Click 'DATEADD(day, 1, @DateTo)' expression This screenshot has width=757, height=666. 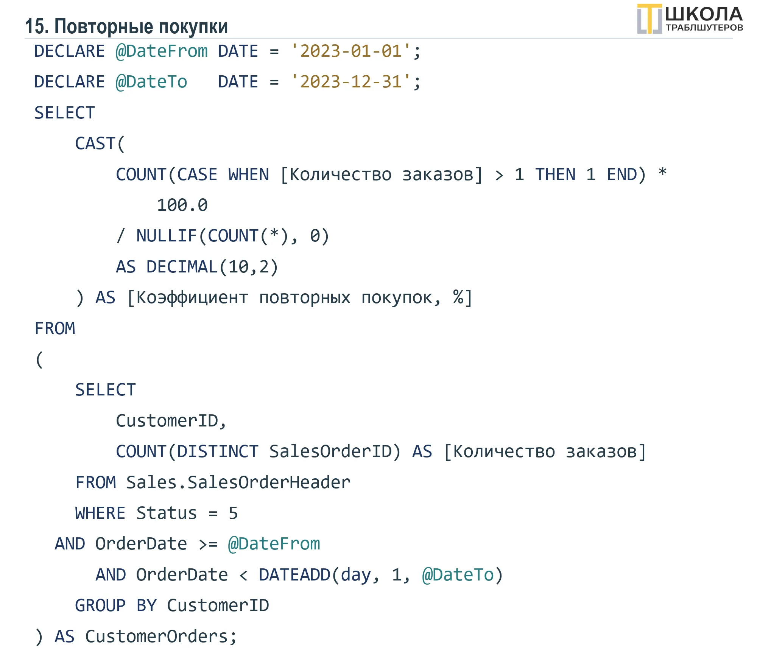click(x=381, y=575)
